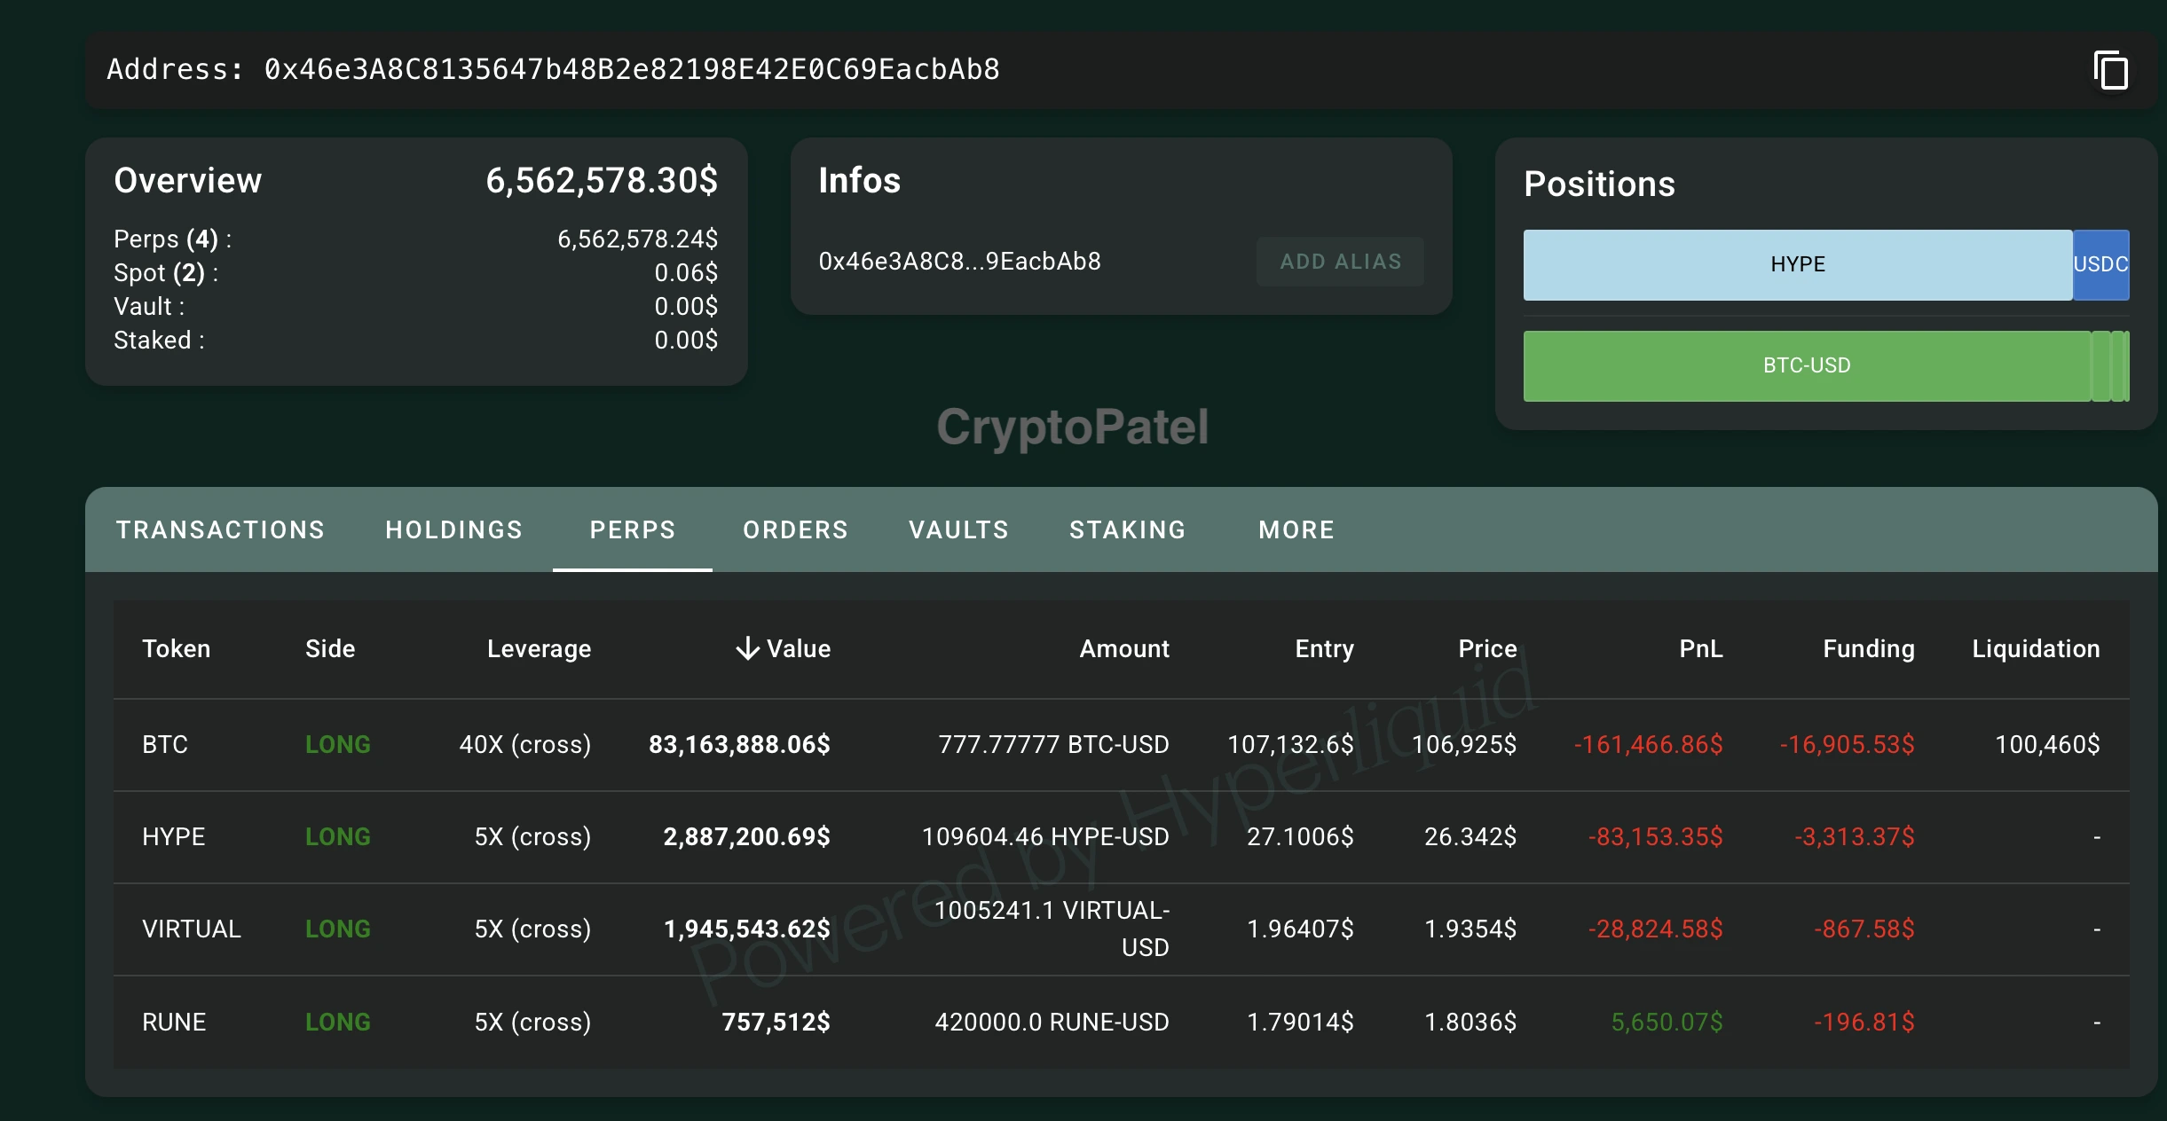Click BTC funding -16,905.53$

(x=1848, y=744)
